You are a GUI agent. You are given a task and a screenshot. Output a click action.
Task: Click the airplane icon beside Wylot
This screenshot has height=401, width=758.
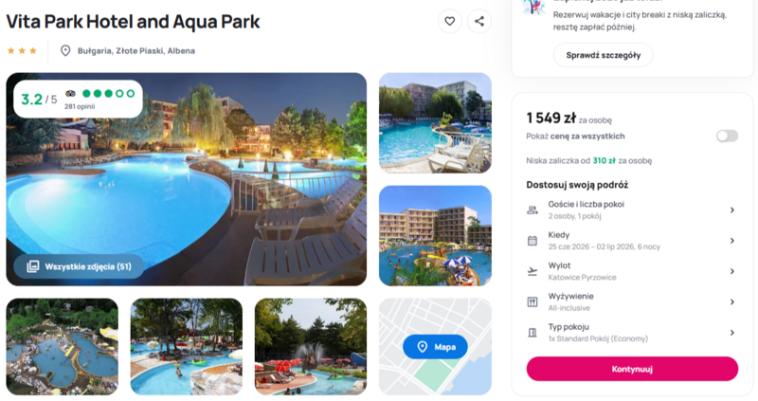point(532,271)
